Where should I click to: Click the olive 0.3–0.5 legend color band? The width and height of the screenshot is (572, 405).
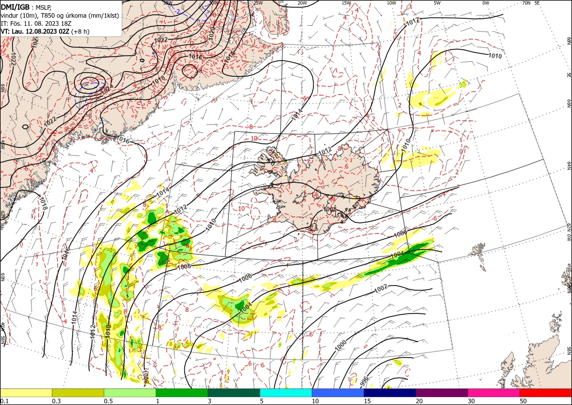pos(78,392)
